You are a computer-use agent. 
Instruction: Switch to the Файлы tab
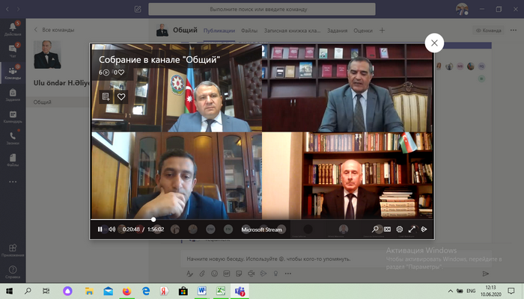pyautogui.click(x=249, y=31)
